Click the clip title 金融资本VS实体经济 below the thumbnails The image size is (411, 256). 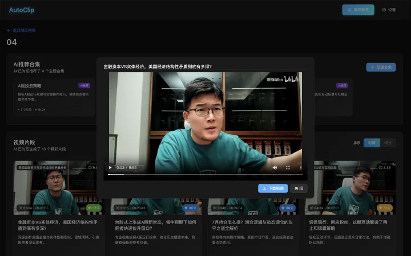(x=58, y=225)
